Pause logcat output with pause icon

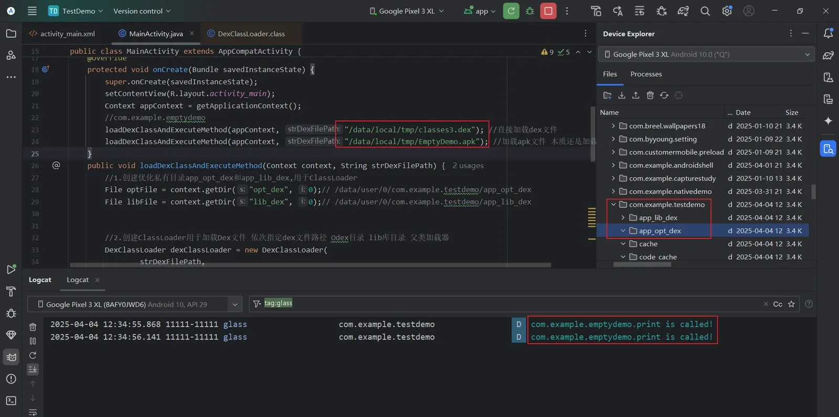(x=33, y=341)
